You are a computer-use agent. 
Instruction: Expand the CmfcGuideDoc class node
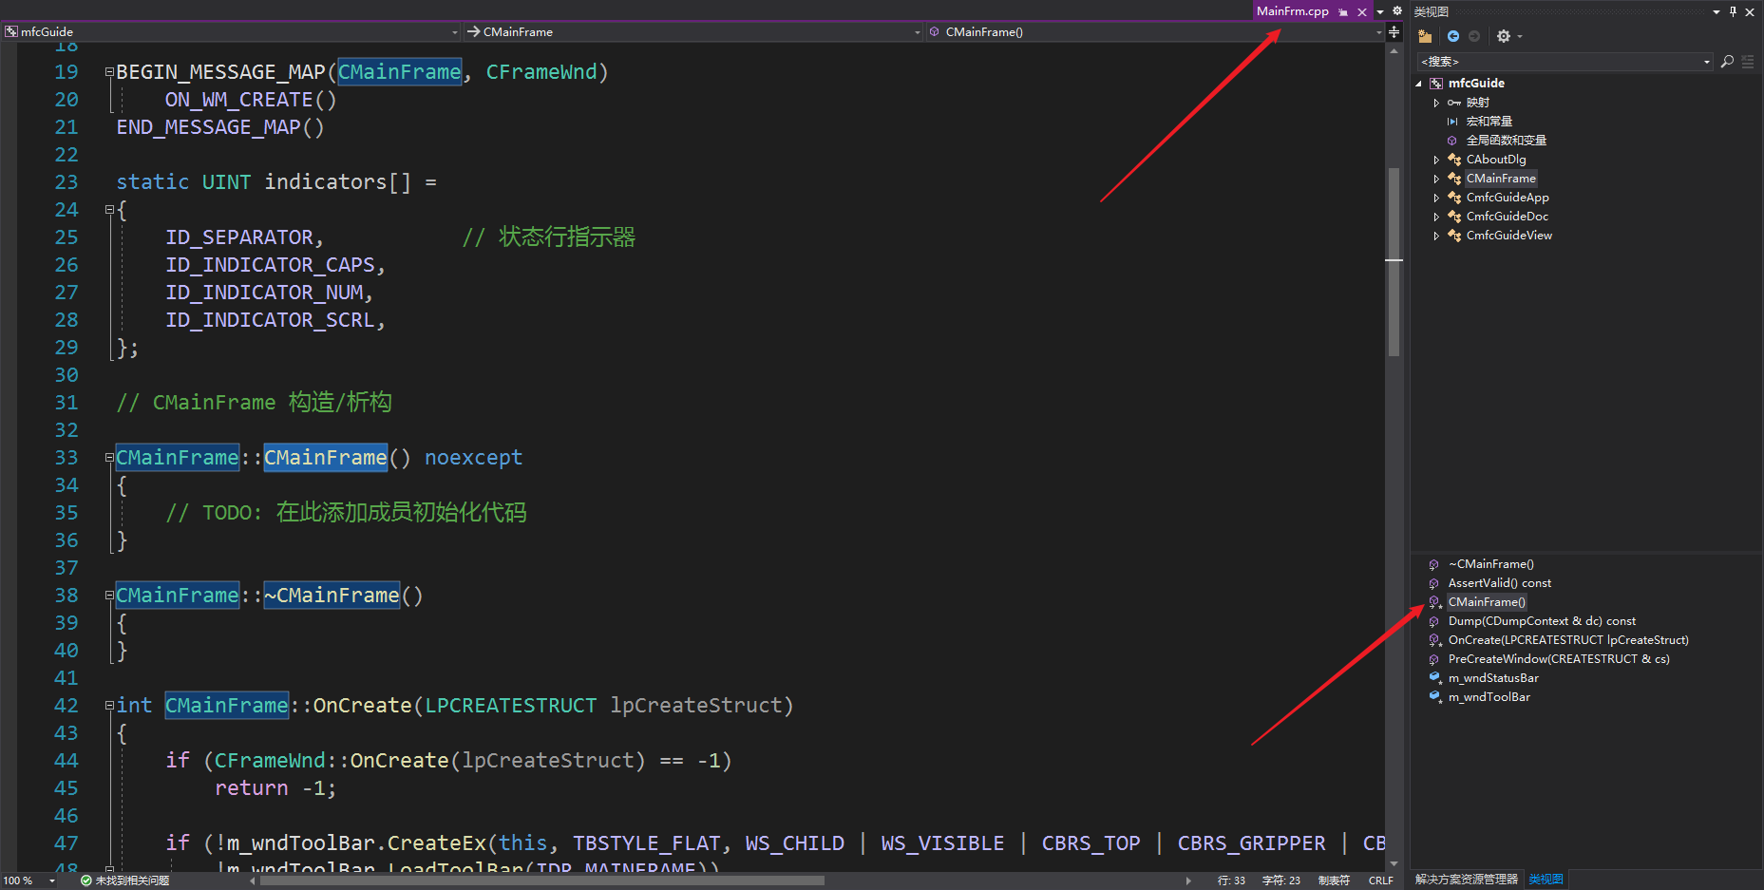1436,217
